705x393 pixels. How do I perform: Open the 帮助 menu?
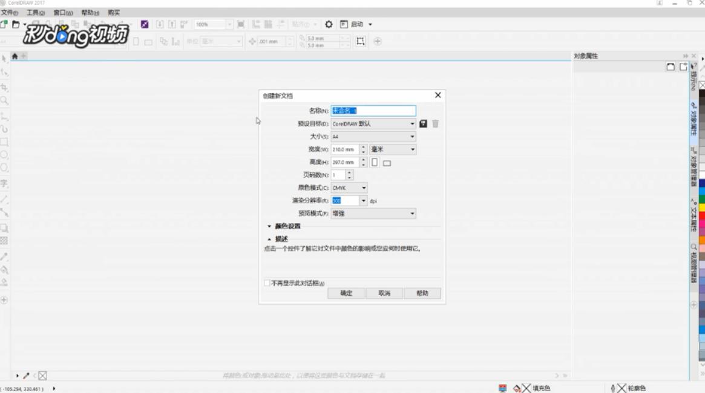90,13
